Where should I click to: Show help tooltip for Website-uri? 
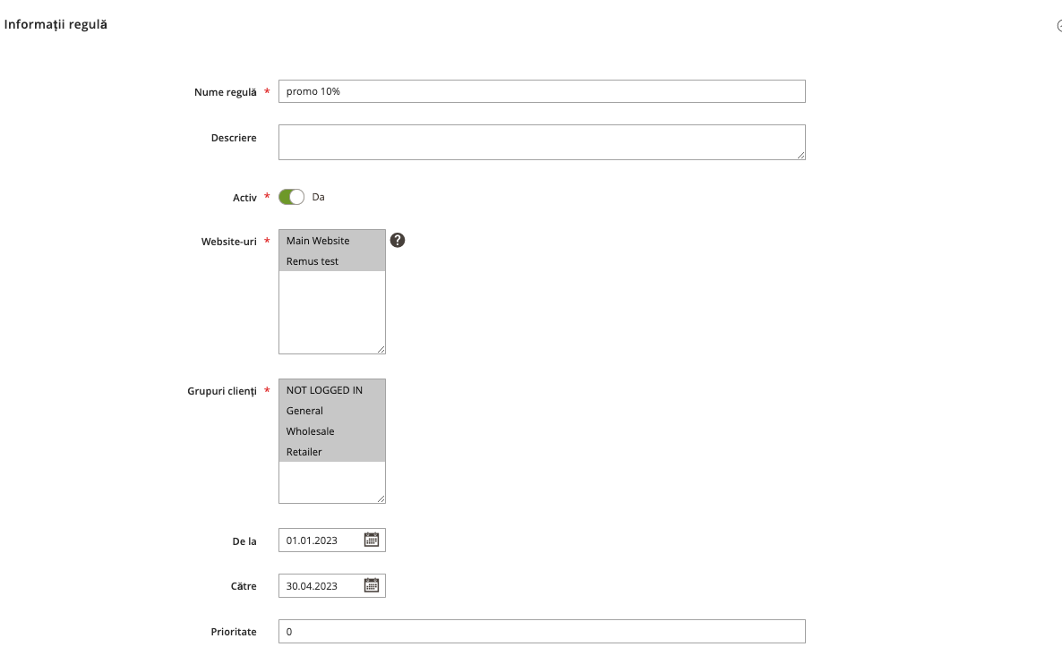click(x=398, y=241)
